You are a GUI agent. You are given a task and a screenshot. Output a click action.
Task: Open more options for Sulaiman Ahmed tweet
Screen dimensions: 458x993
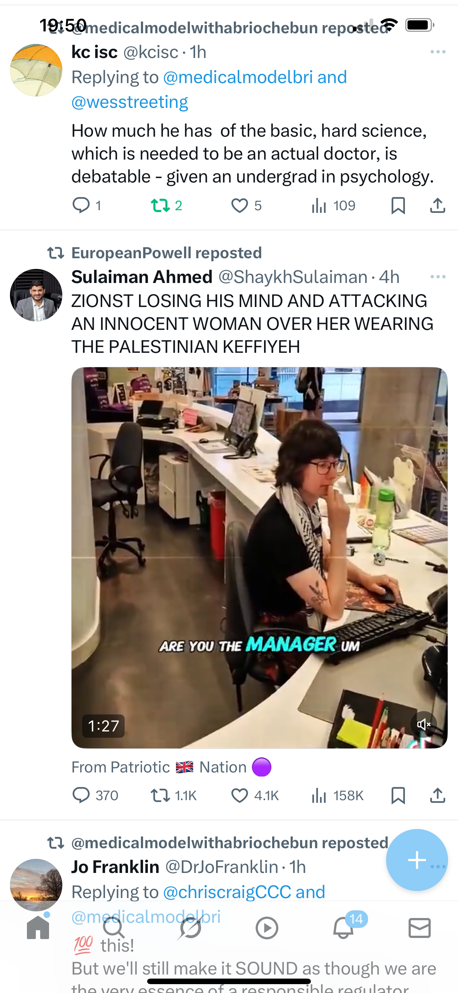438,277
